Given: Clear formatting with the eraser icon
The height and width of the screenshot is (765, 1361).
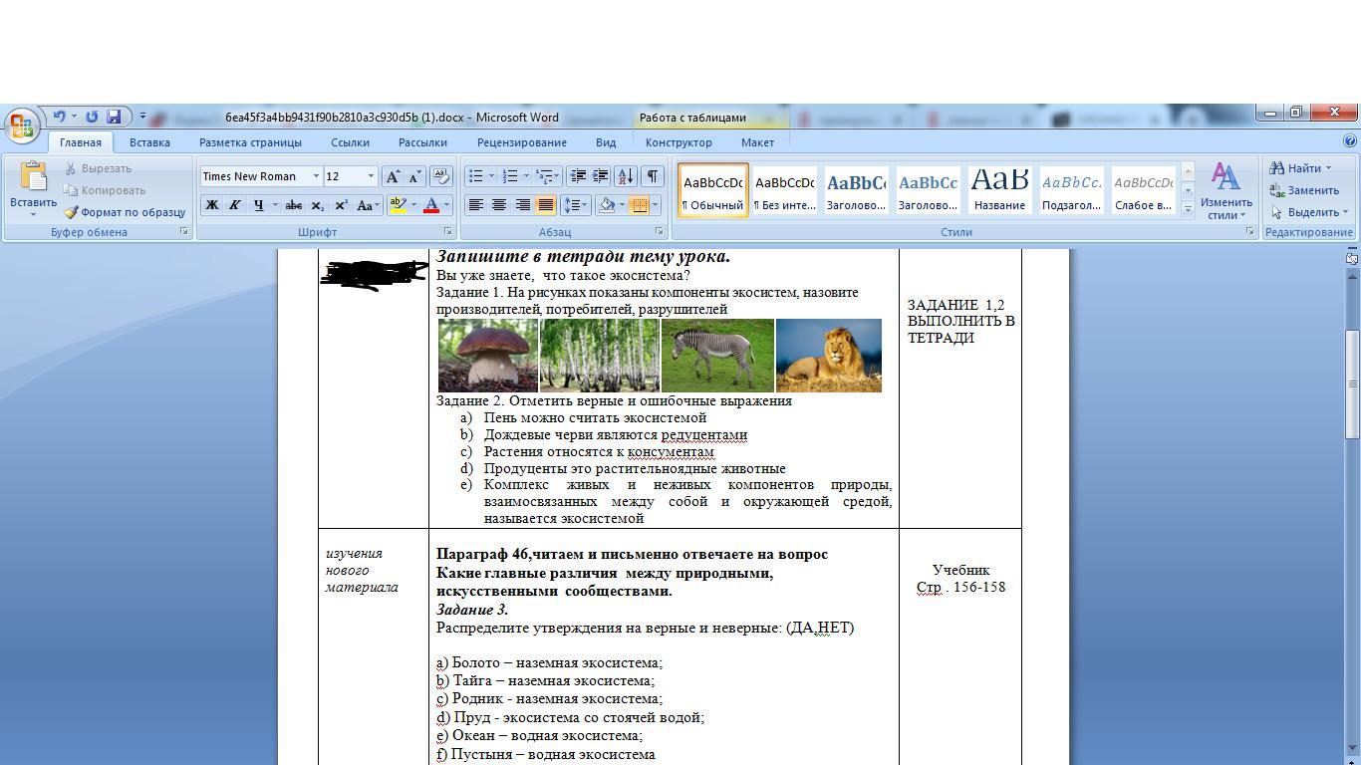Looking at the screenshot, I should pos(441,176).
